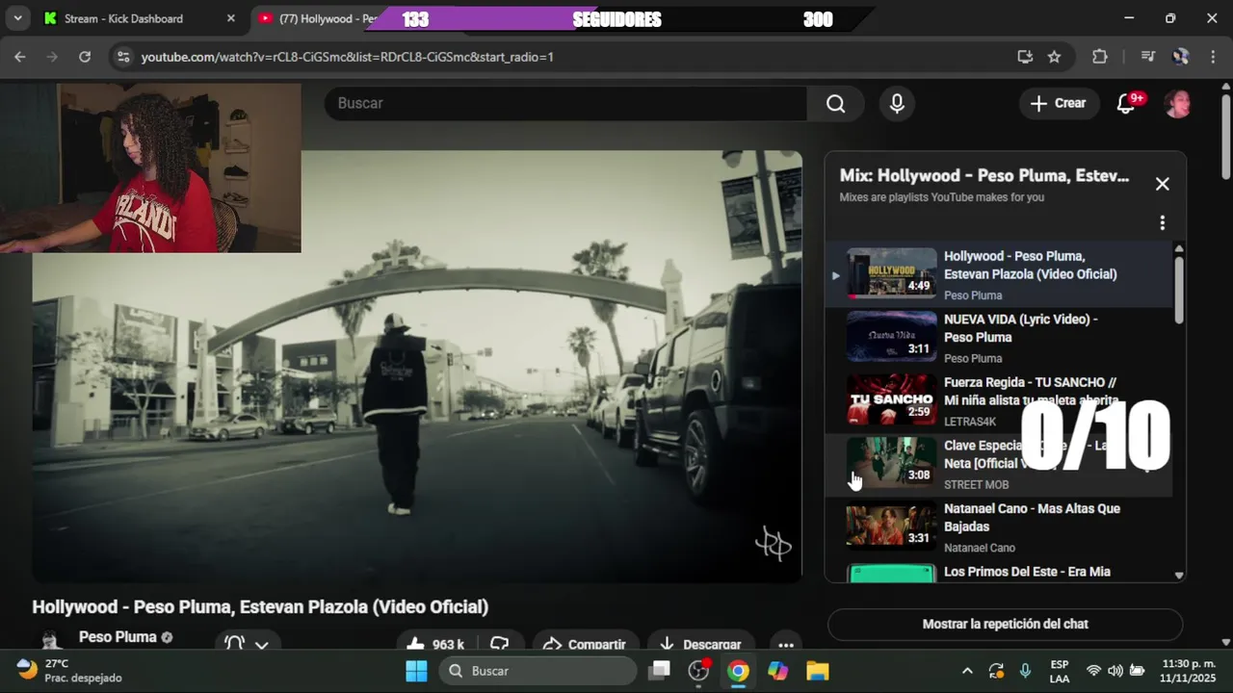Screen dimensions: 1233x693
Task: Click the TU SANCHO thumbnail showing 2:59
Action: [891, 398]
